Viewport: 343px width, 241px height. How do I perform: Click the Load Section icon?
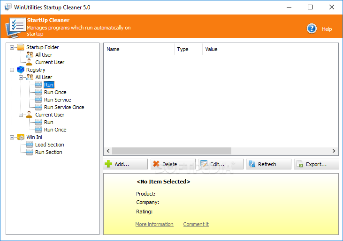[29, 145]
